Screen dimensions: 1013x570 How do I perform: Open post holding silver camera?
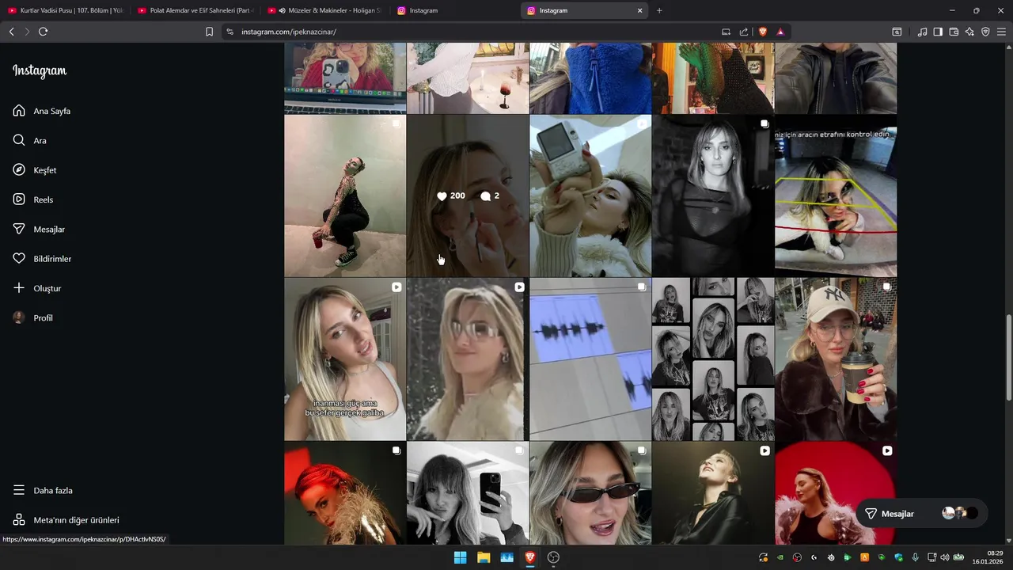[590, 196]
